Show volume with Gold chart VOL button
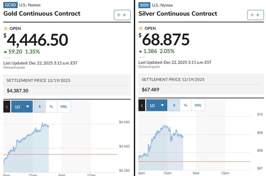 tap(64, 106)
